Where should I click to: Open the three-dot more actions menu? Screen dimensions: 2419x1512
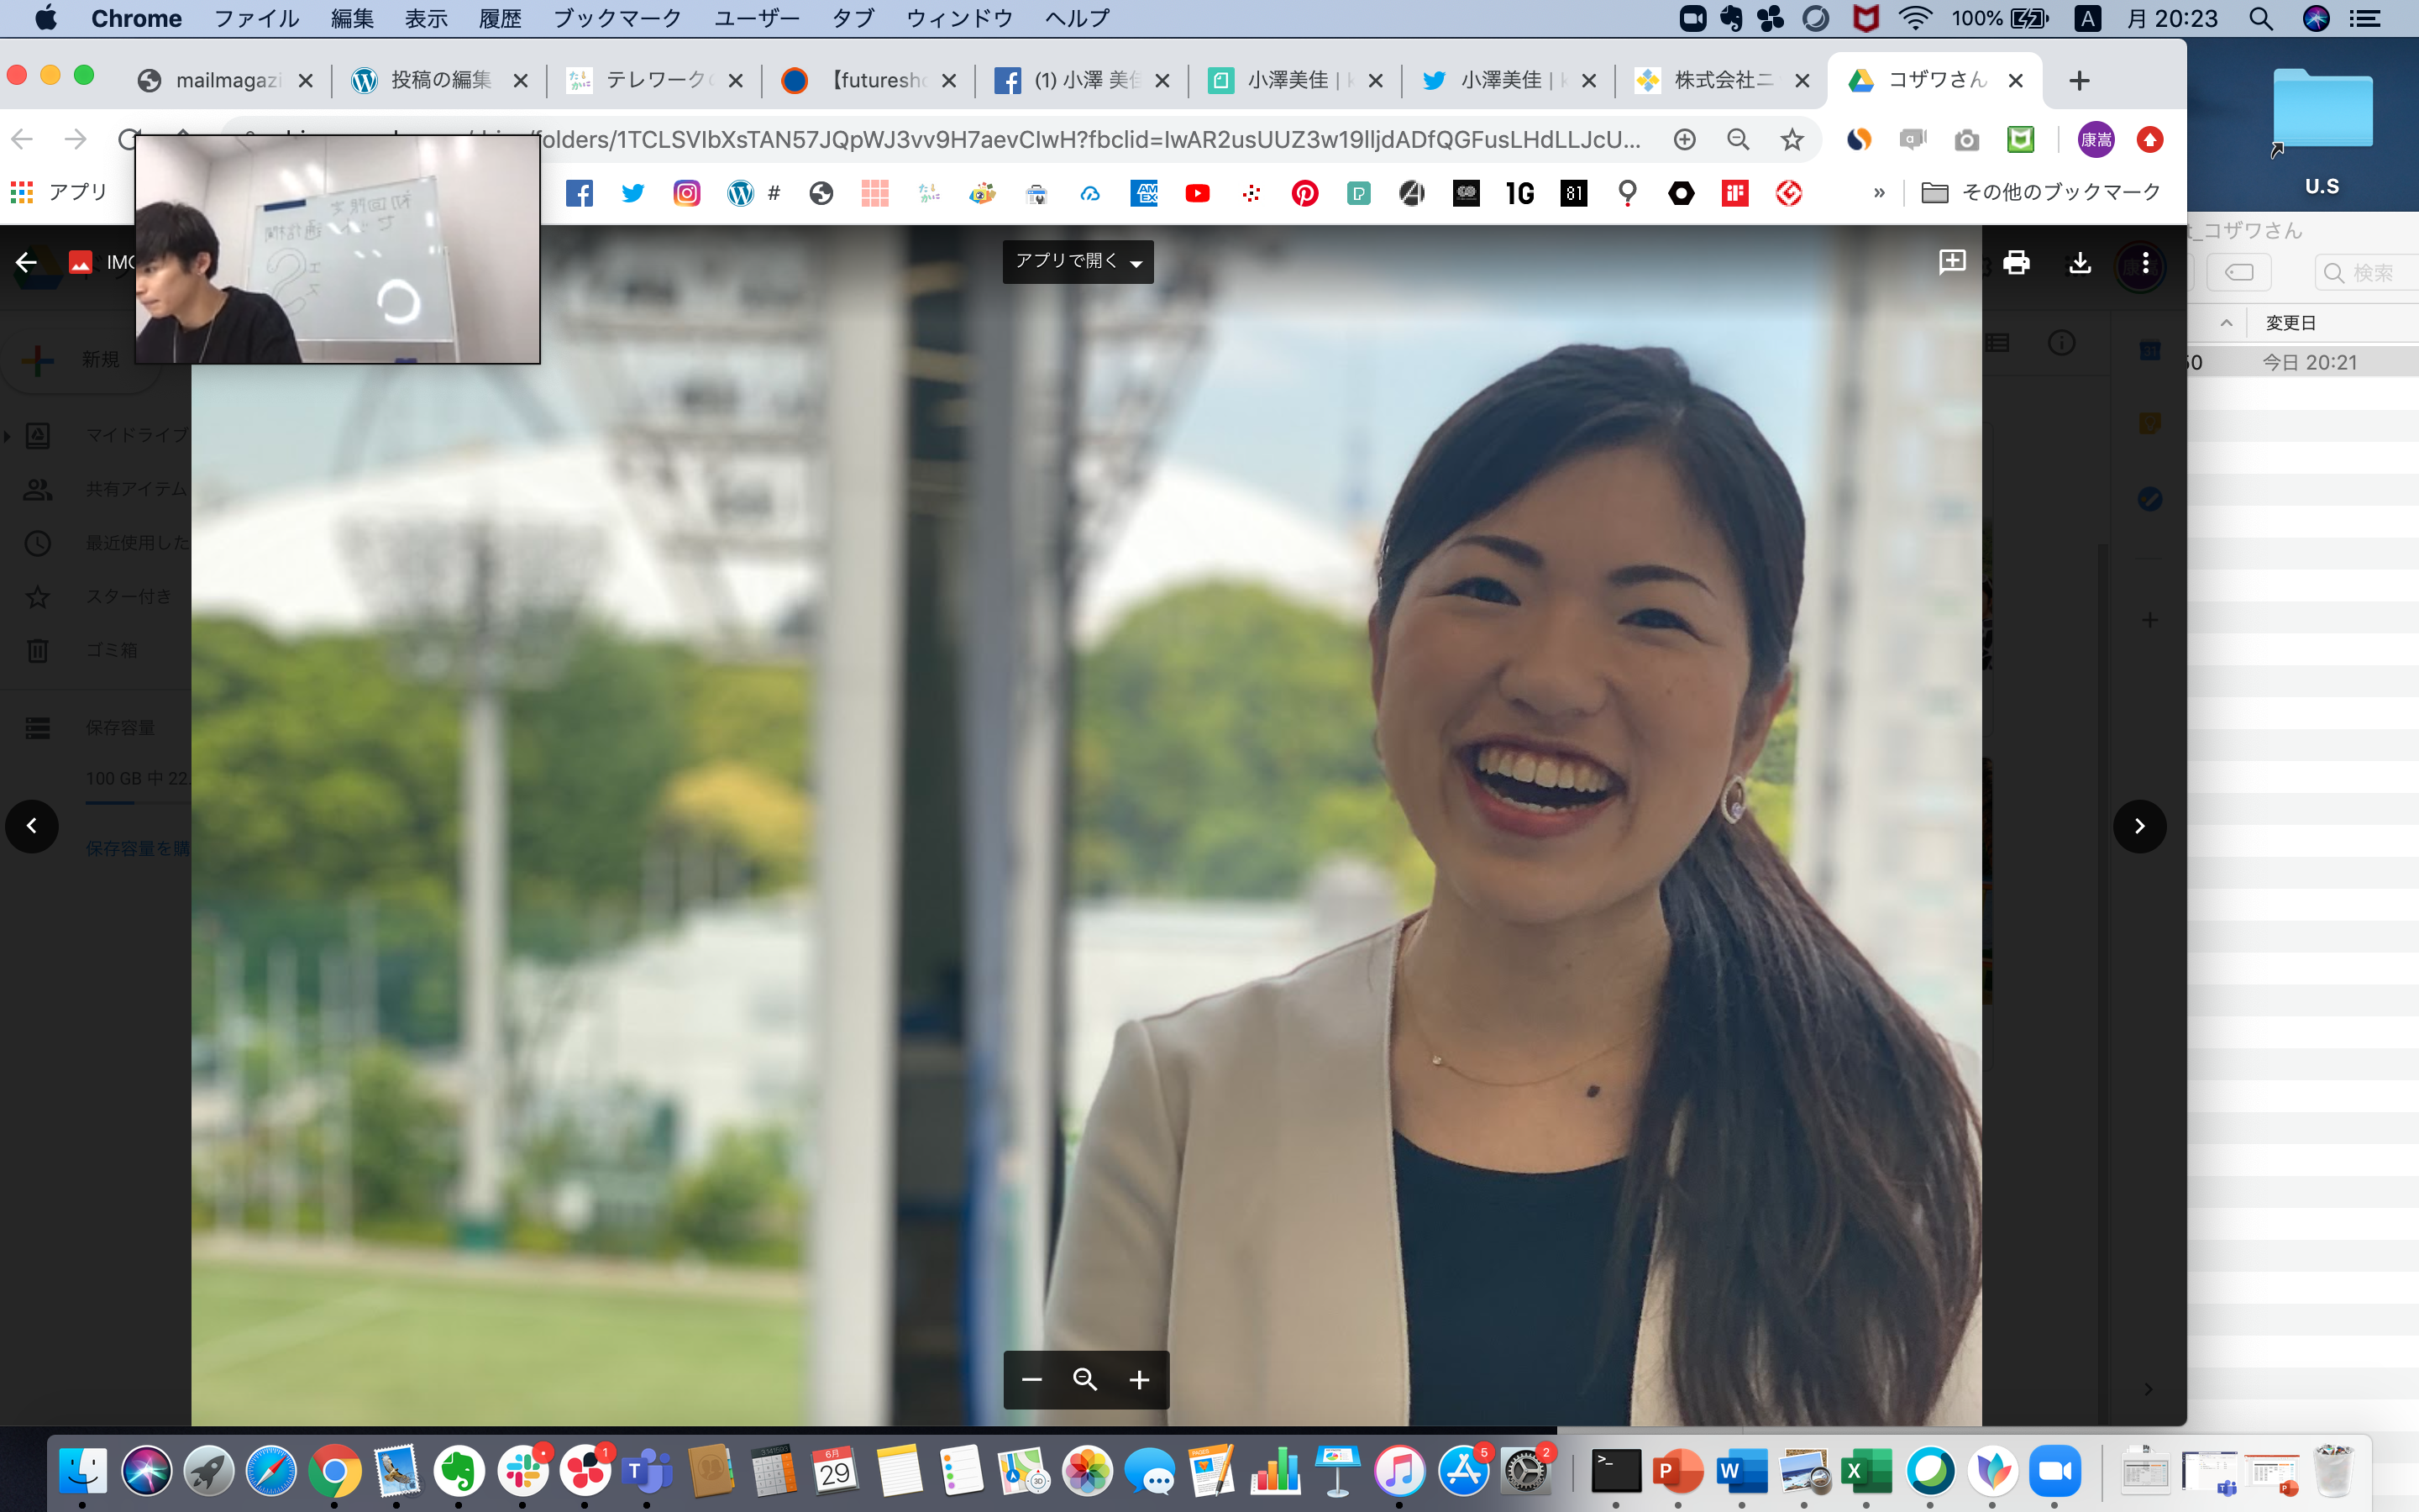point(2145,264)
